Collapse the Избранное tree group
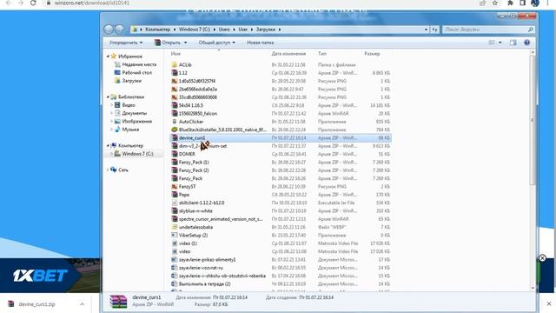This screenshot has height=313, width=556. tap(108, 57)
